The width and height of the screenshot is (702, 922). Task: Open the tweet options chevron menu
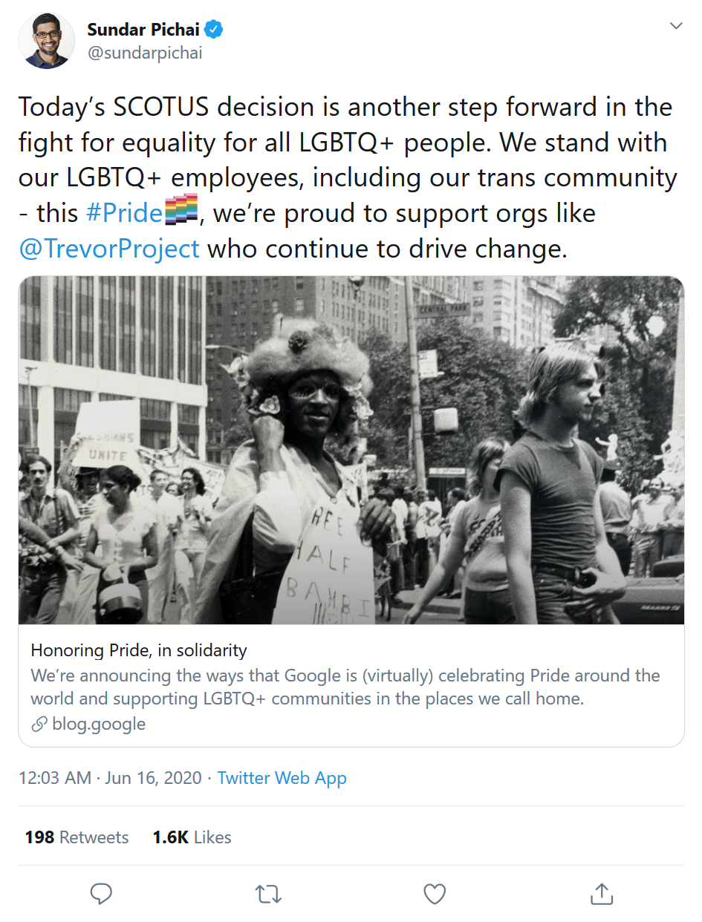tap(676, 27)
